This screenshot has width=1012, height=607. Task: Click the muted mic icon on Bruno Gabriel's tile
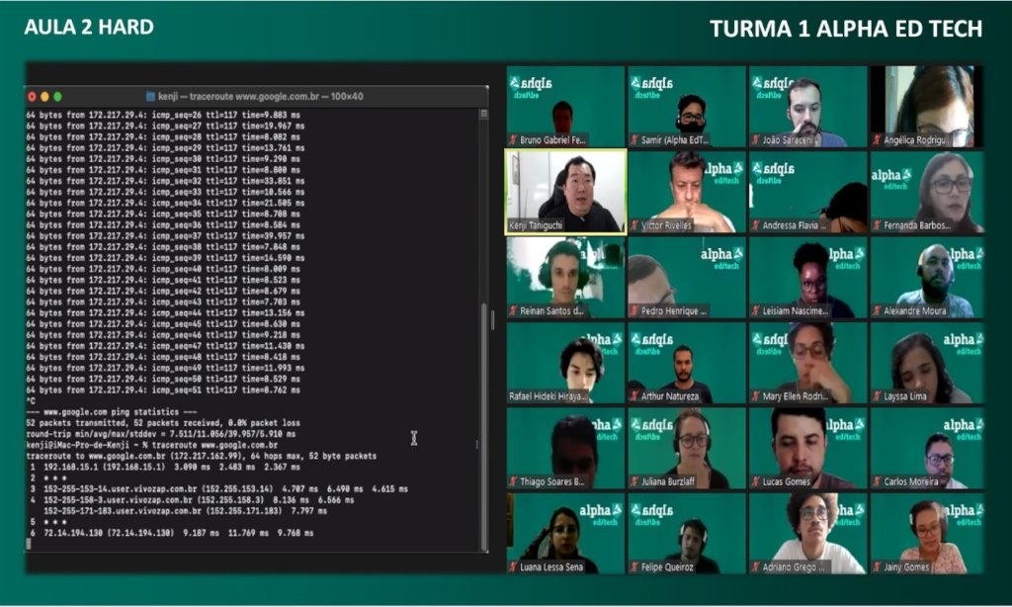click(513, 138)
